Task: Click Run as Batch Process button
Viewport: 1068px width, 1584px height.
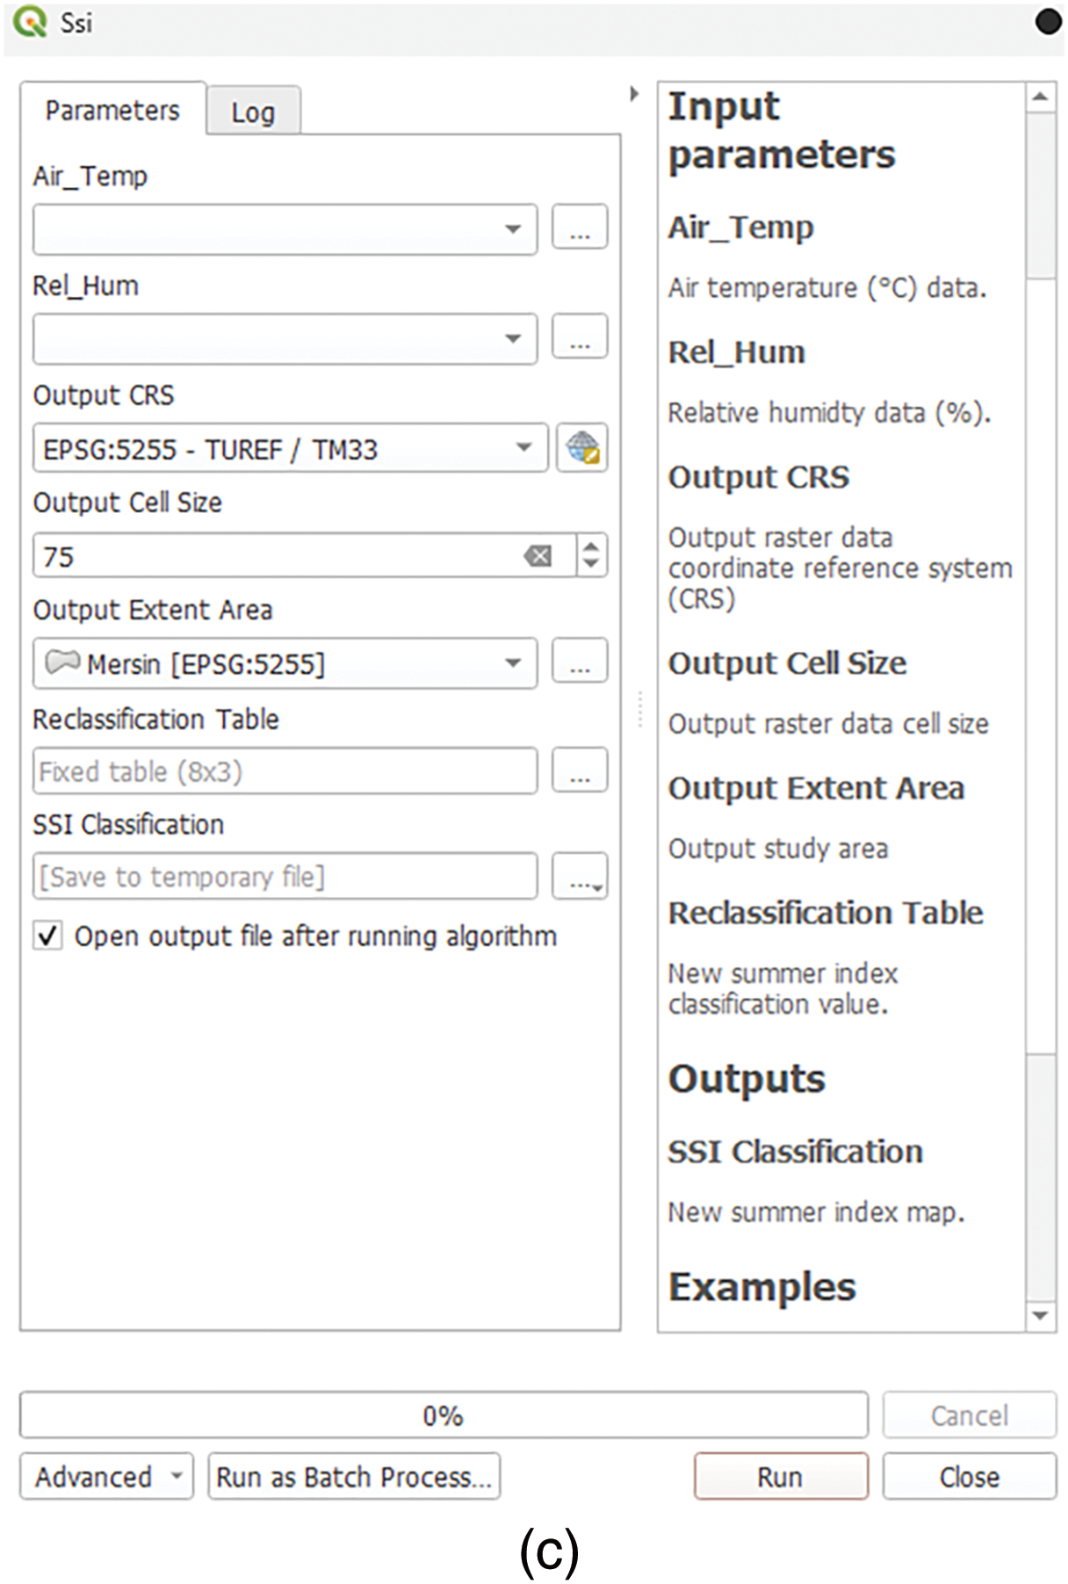Action: tap(354, 1477)
